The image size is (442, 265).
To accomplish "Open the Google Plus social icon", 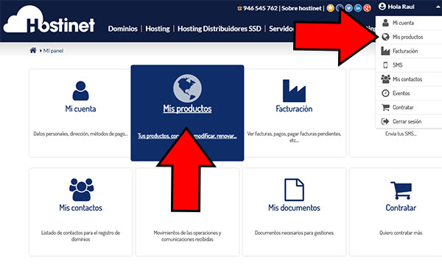I will coord(367,8).
